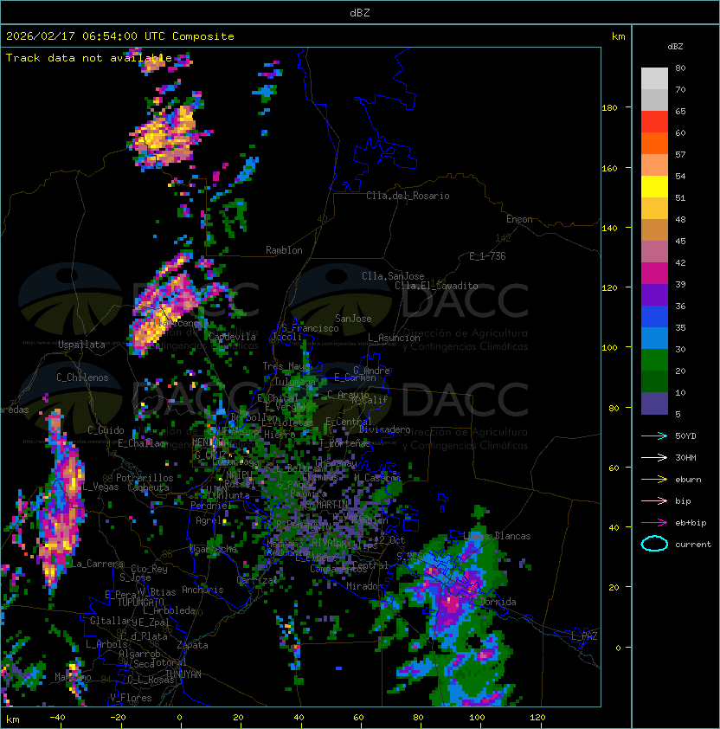Click the white 30HM arrow in legend
This screenshot has width=720, height=729.
(654, 457)
